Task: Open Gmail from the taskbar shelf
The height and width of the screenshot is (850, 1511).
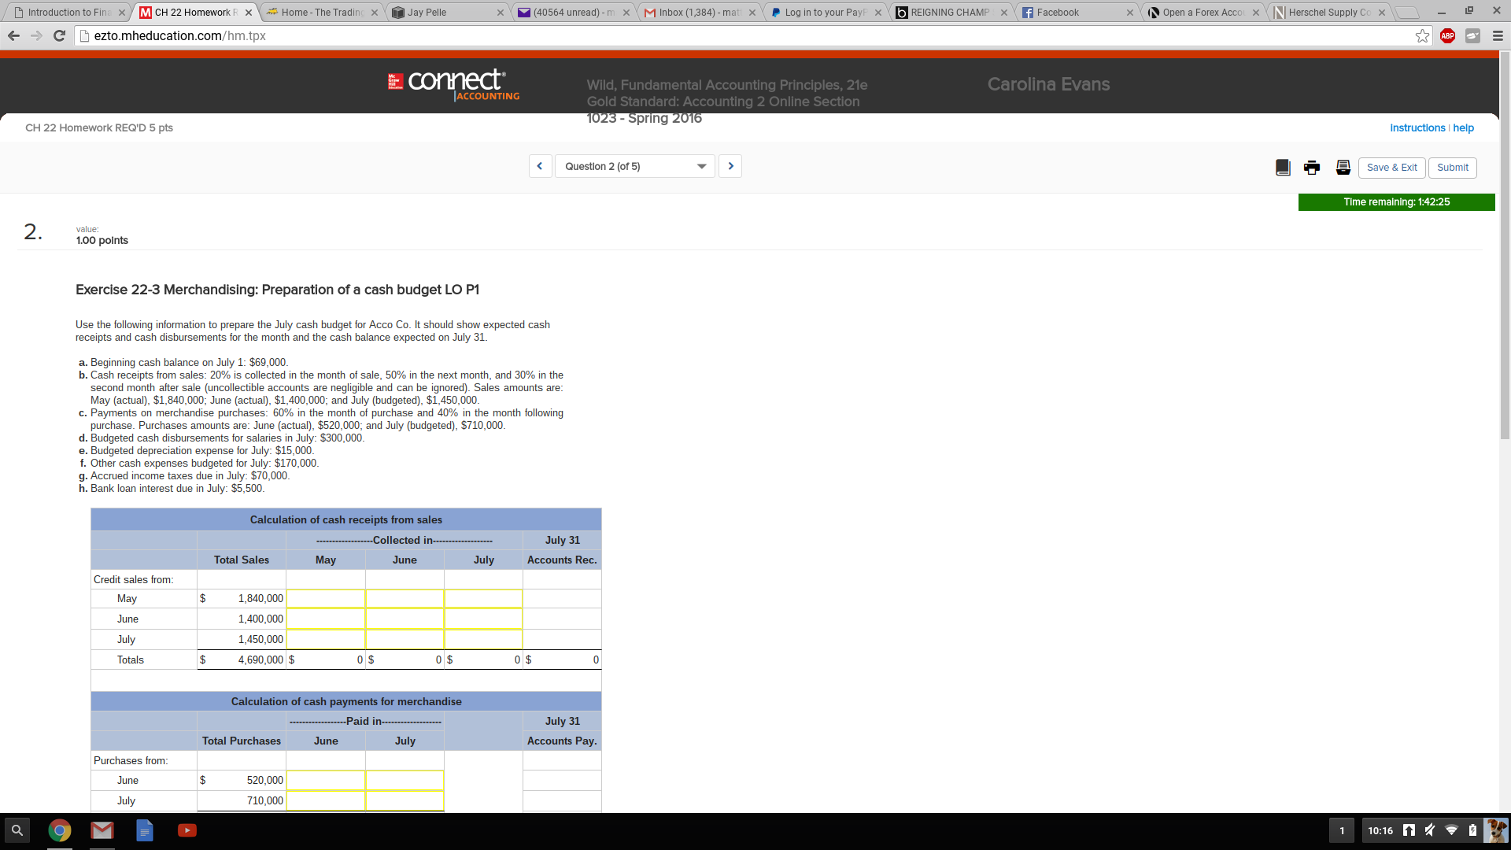Action: tap(102, 830)
